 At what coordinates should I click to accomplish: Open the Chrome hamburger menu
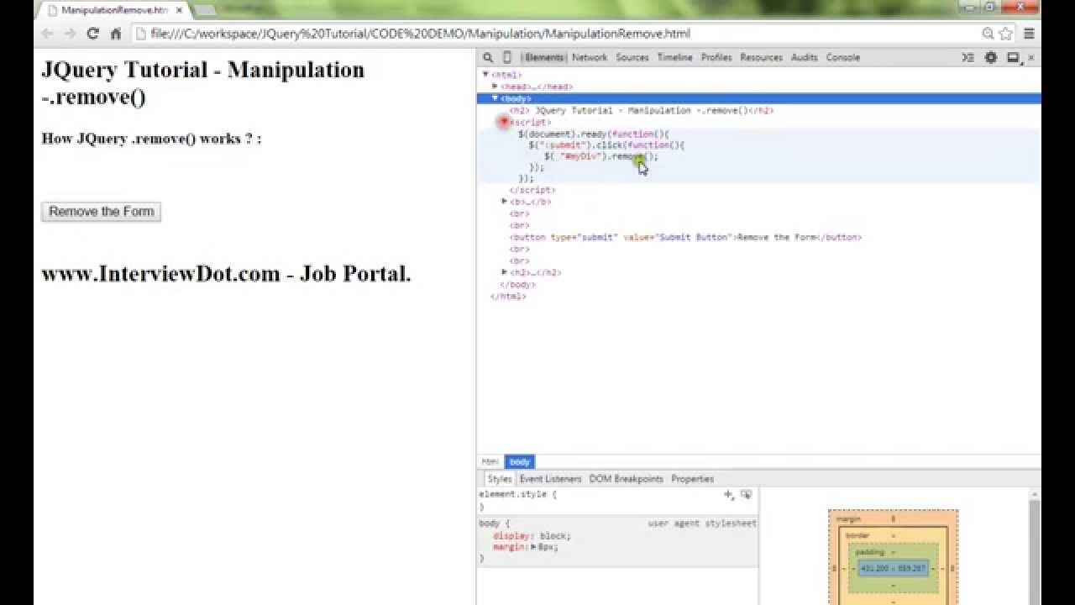click(1029, 34)
